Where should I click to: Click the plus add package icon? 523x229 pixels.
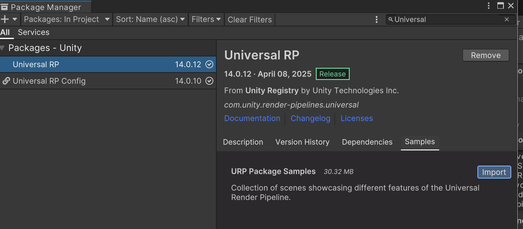tap(5, 20)
